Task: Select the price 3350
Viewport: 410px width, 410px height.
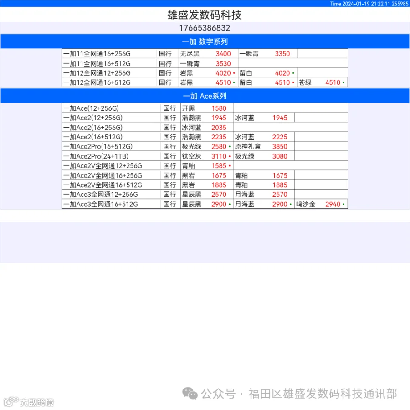Action: tap(282, 54)
